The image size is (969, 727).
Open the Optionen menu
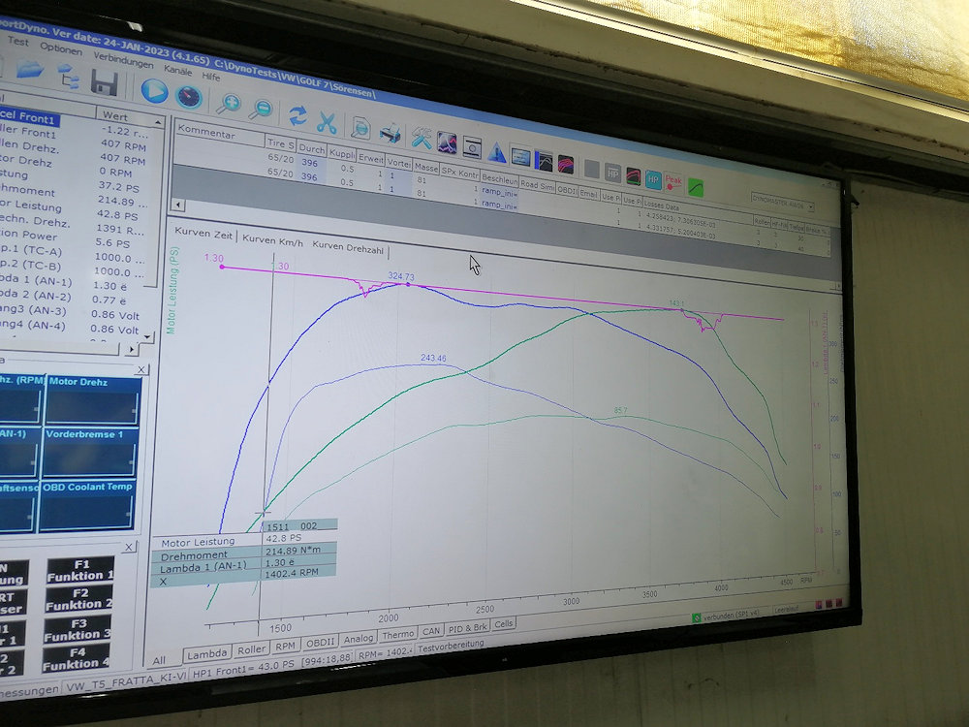click(x=61, y=48)
